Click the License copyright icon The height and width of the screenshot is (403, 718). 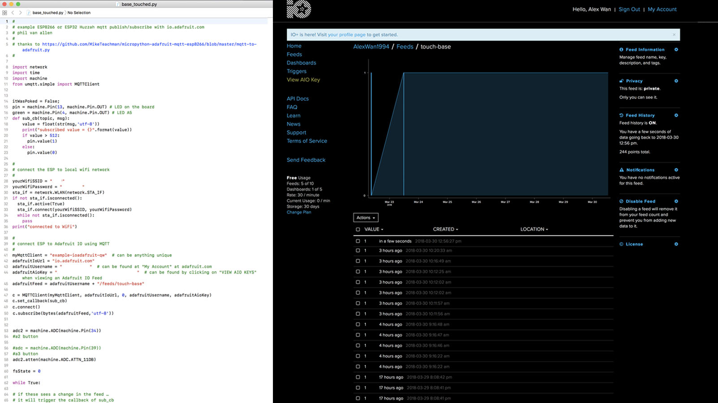point(621,244)
